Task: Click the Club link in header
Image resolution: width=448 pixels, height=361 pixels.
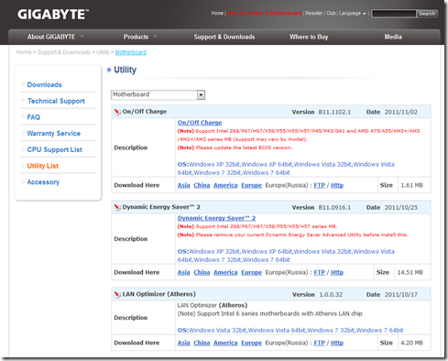Action: 331,13
